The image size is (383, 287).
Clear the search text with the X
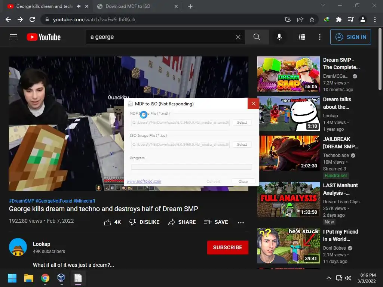click(x=238, y=37)
